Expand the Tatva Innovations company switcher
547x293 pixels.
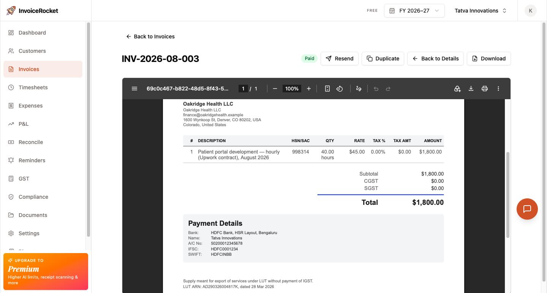481,11
